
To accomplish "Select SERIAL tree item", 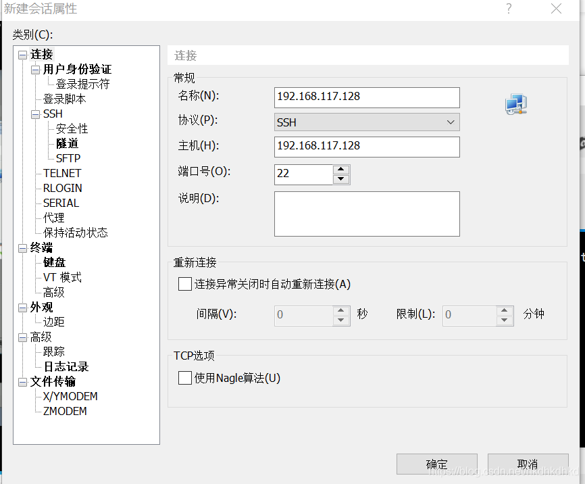I will click(x=61, y=203).
